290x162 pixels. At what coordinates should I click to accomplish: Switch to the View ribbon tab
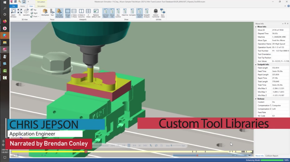(31, 6)
